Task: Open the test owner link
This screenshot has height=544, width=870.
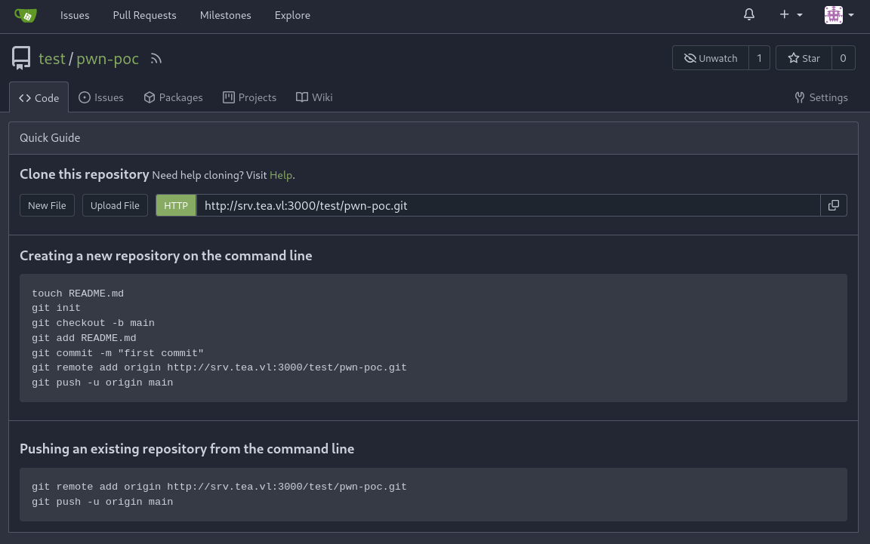Action: pyautogui.click(x=51, y=58)
